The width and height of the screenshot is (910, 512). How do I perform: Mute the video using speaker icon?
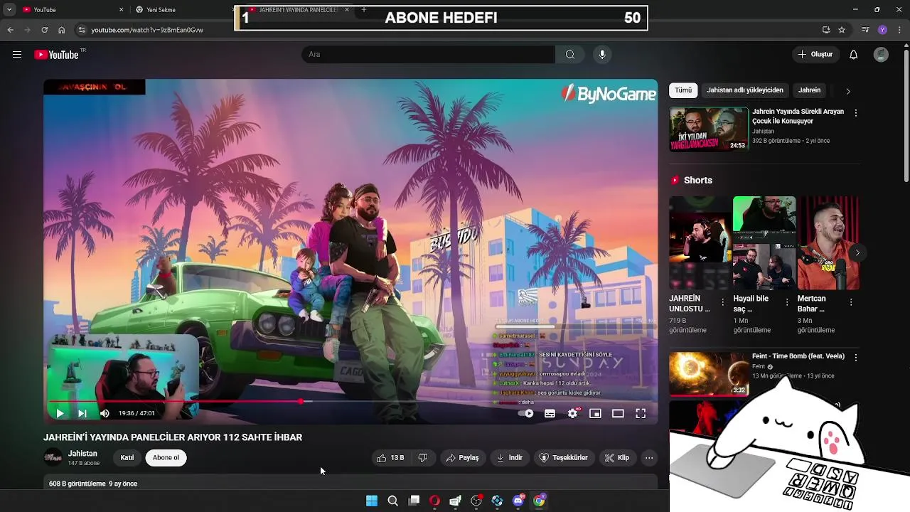pos(105,413)
